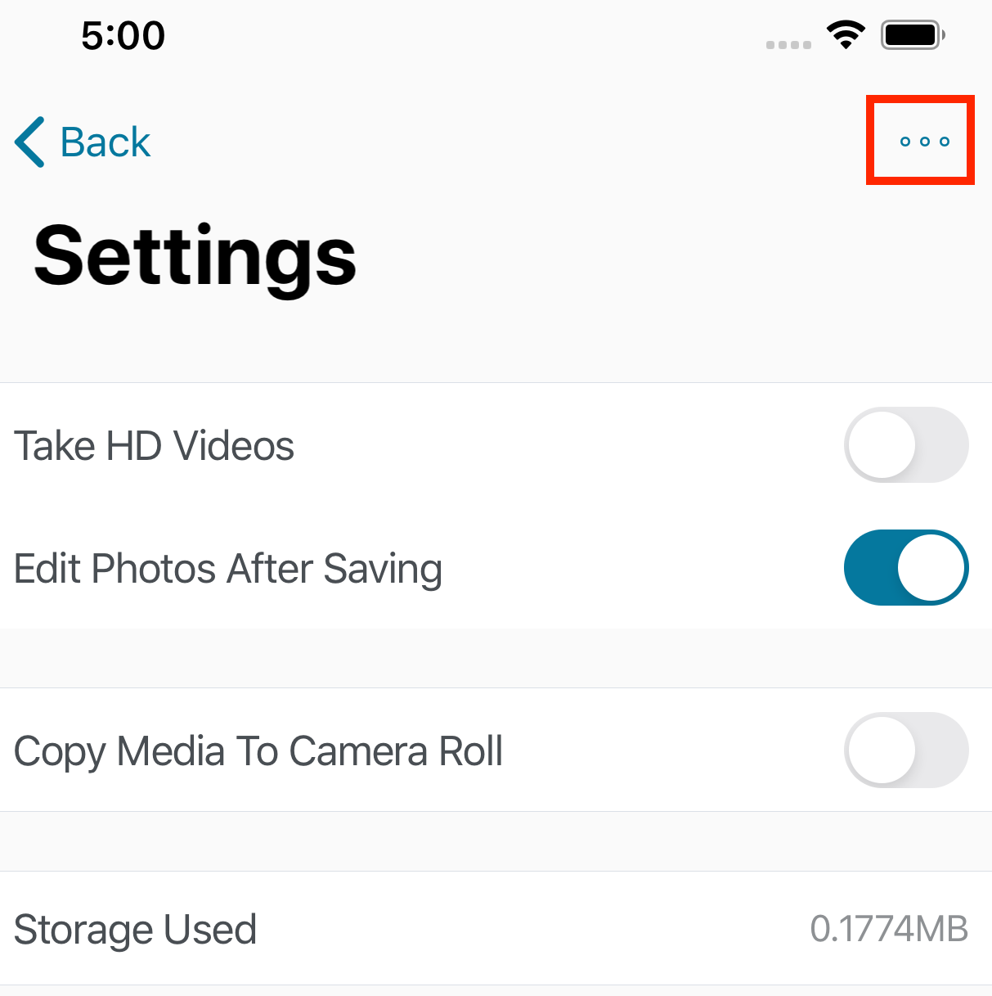Viewport: 992px width, 996px height.
Task: Select the Storage Used label
Action: click(136, 930)
